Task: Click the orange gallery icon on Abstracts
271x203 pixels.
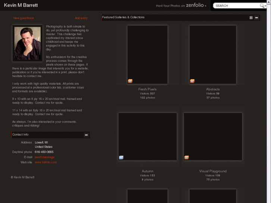Action: pyautogui.click(x=192, y=81)
